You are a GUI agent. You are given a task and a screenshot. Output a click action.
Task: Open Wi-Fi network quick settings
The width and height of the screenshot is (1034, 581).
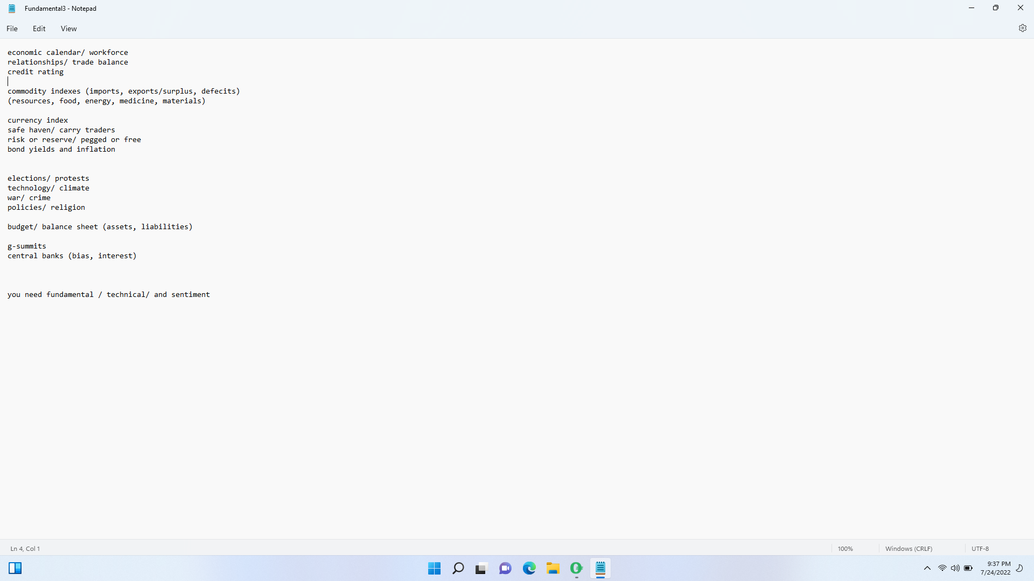[x=942, y=568]
